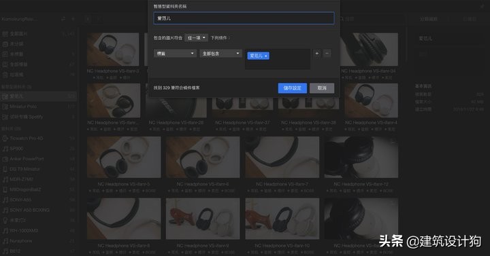Click the lightbulb folder icon in sidebar
490x256 pixels.
5,221
